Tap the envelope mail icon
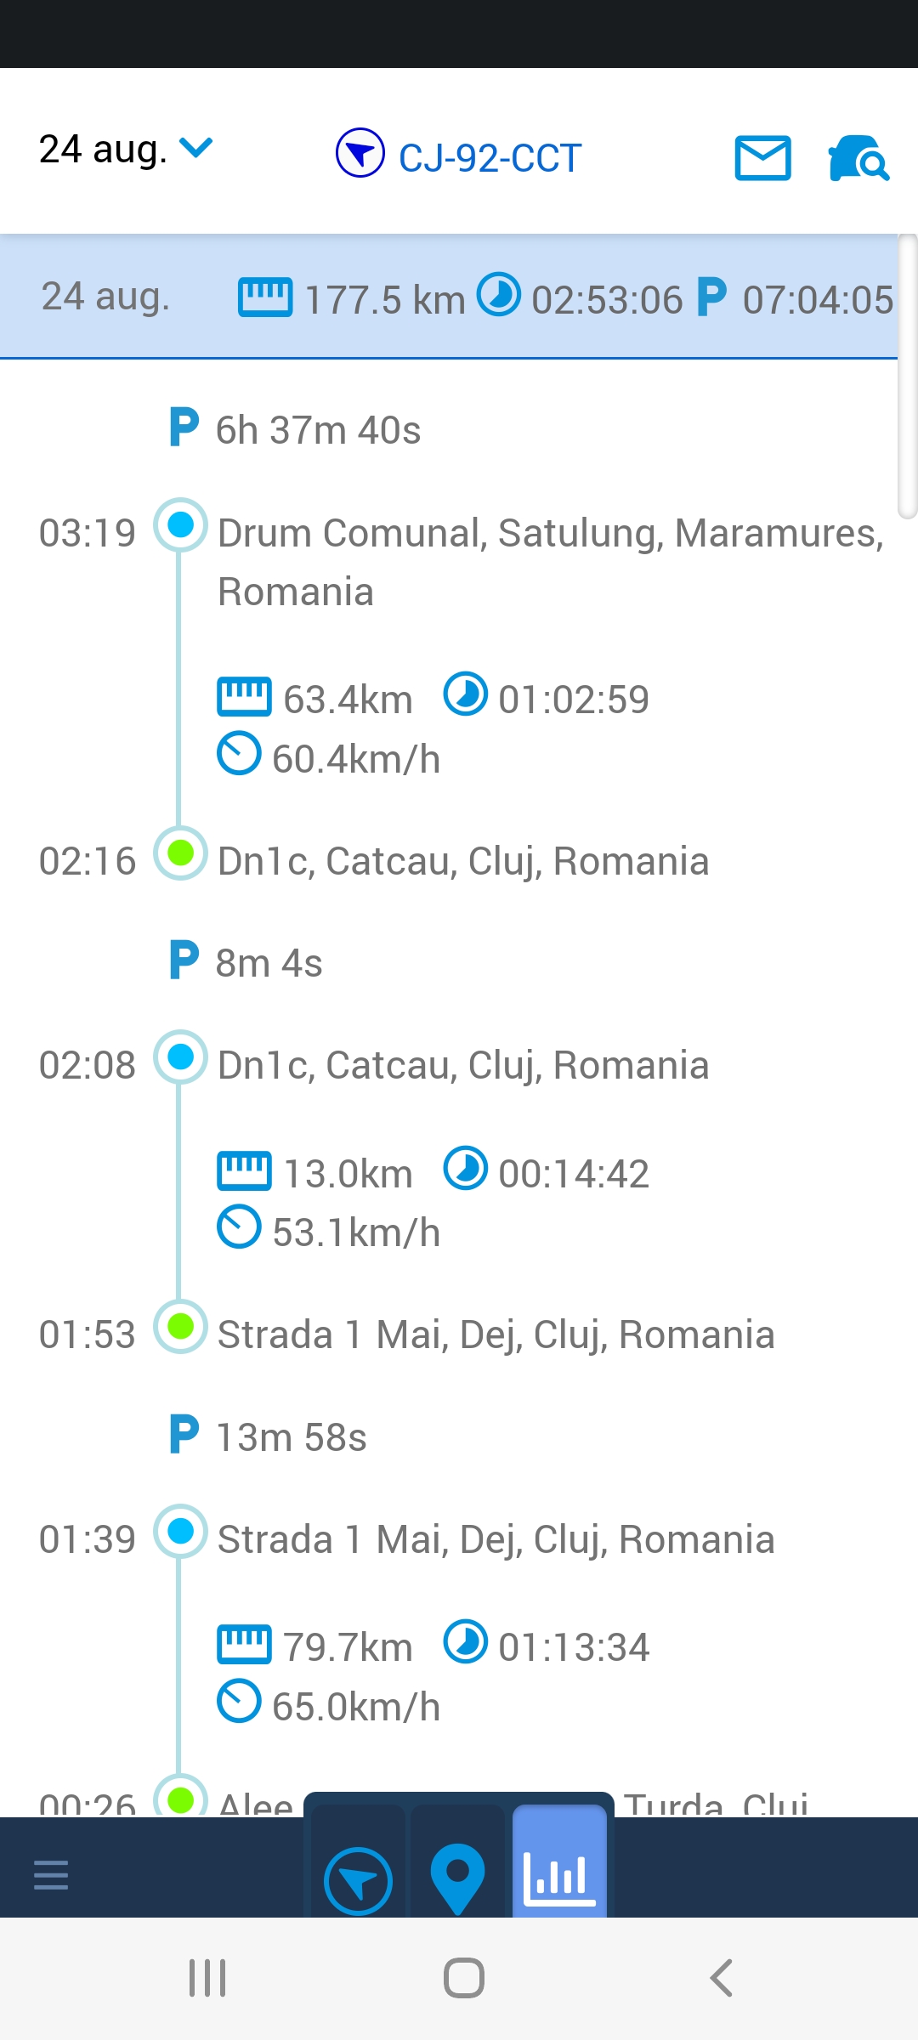Viewport: 918px width, 2040px height. (762, 158)
